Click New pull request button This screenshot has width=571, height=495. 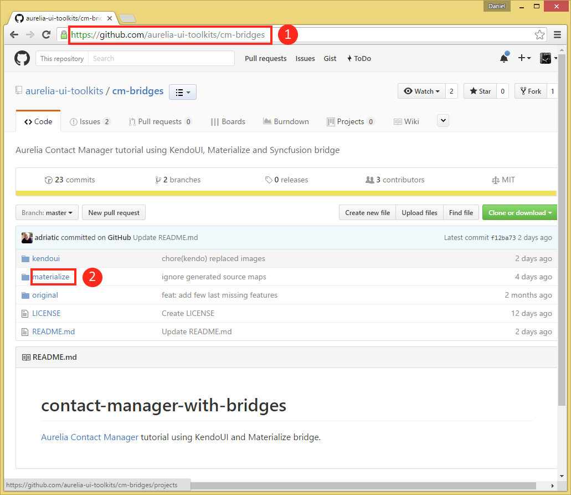(x=114, y=212)
